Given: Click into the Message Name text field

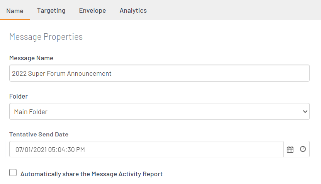Looking at the screenshot, I should (160, 73).
